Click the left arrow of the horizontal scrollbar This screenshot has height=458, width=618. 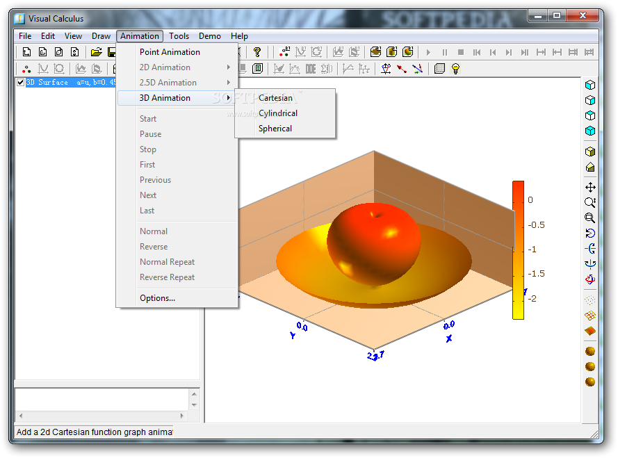click(20, 416)
